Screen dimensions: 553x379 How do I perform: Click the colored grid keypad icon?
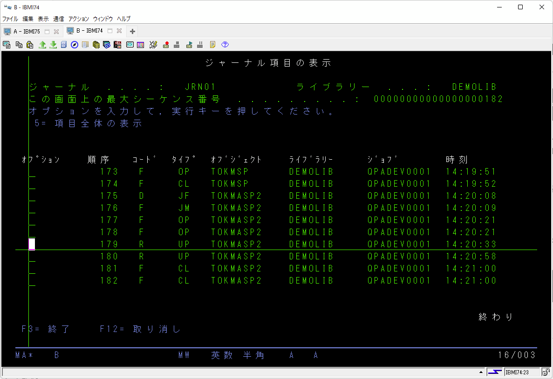140,45
